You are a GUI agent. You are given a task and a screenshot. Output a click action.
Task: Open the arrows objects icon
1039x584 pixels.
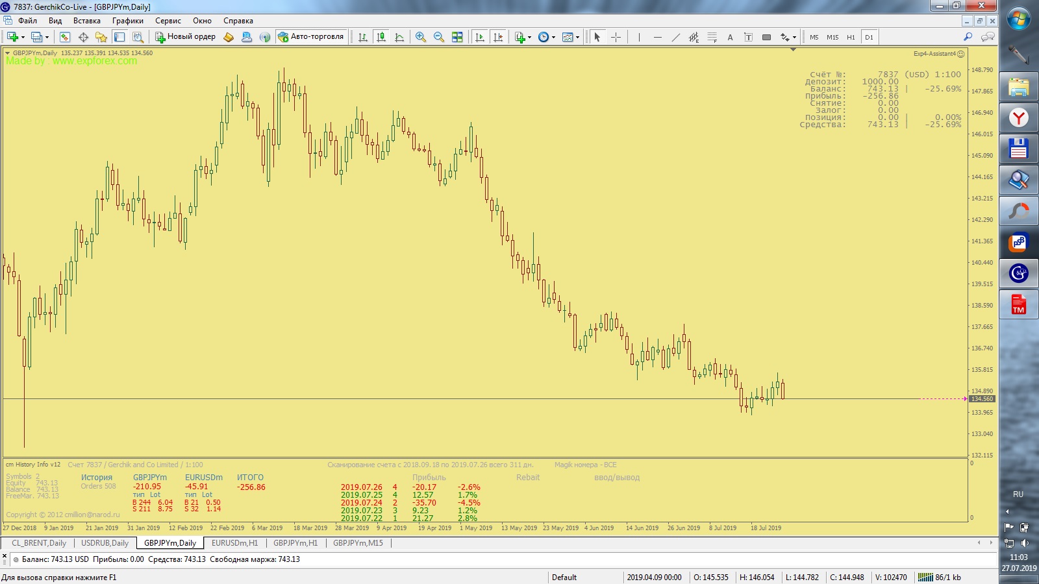tap(784, 37)
